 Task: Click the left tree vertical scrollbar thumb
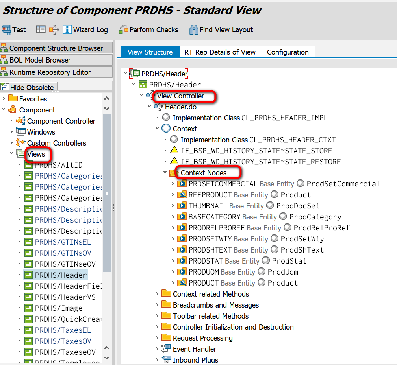(107, 193)
